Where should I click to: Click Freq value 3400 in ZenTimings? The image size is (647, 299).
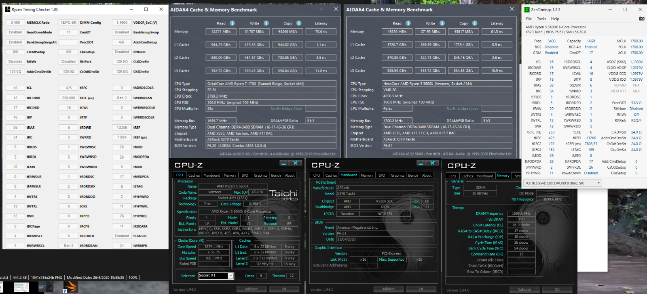[x=551, y=41]
